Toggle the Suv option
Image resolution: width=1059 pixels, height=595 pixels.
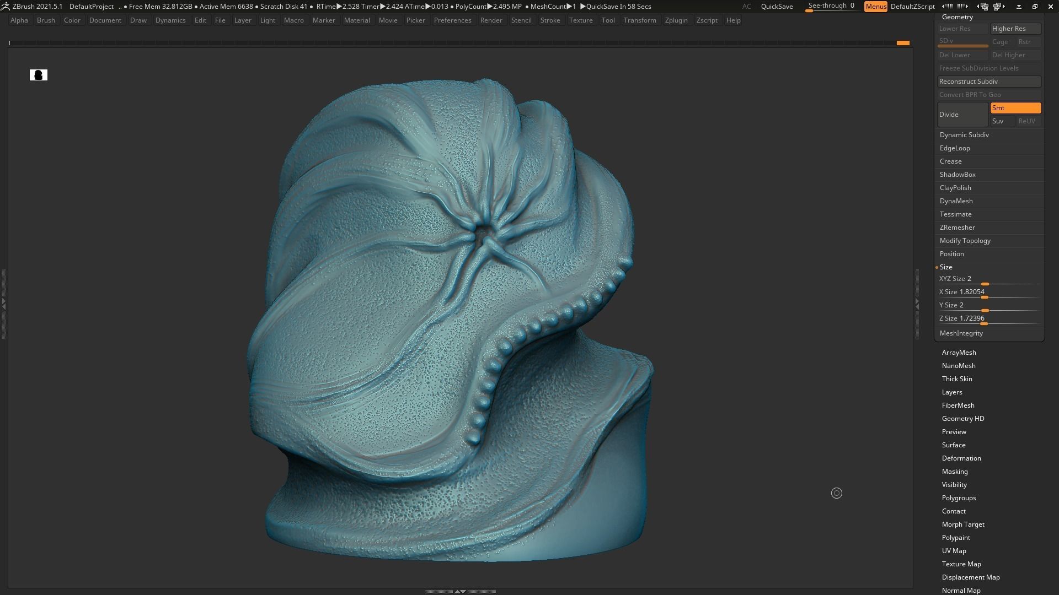coord(1002,121)
